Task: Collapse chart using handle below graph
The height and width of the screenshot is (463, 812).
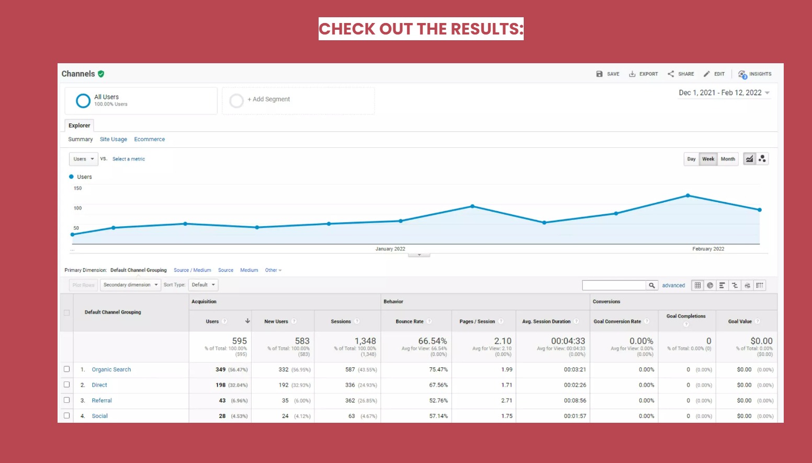Action: tap(419, 255)
